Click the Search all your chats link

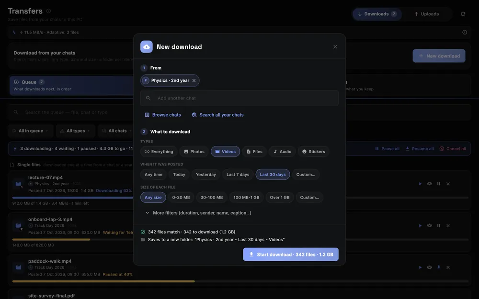[x=218, y=115]
